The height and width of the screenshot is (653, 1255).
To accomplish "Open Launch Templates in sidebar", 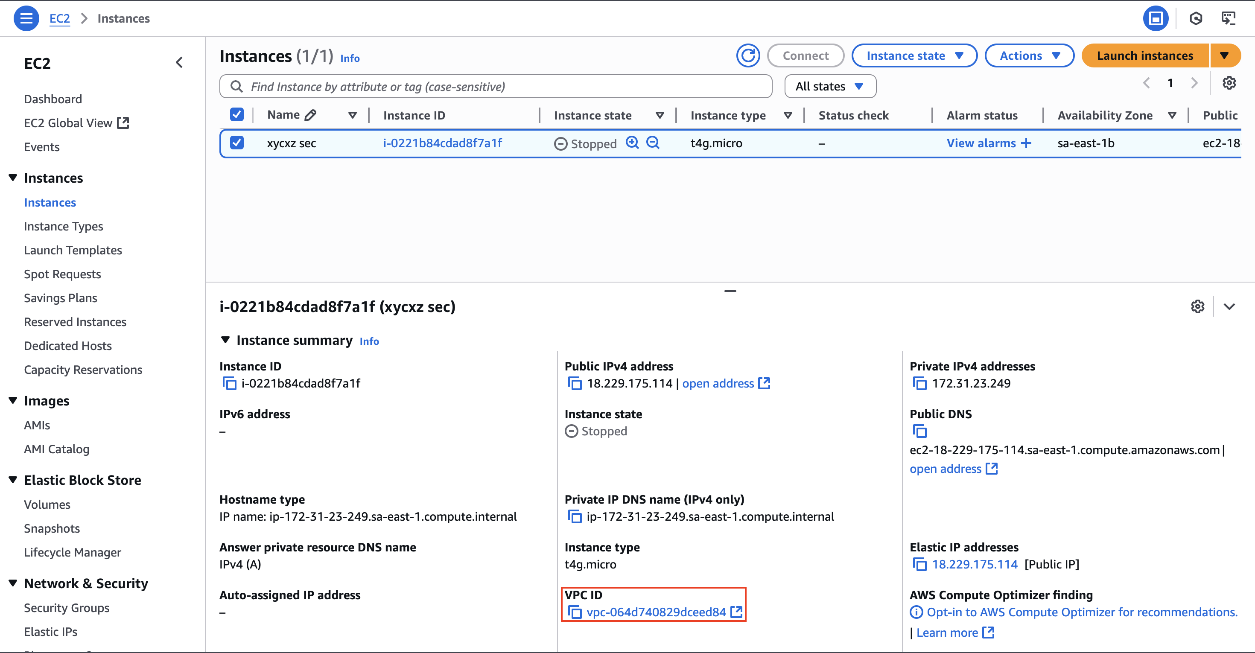I will coord(73,250).
